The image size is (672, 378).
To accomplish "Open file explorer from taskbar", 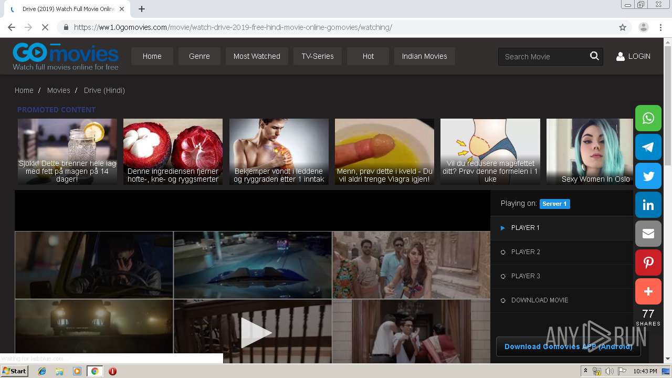I will (59, 371).
